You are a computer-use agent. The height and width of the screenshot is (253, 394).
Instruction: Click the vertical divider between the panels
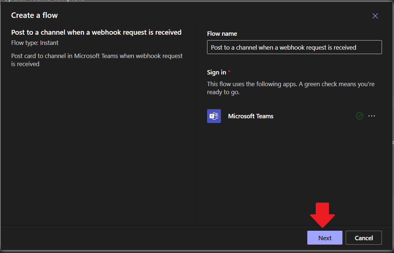pos(197,124)
